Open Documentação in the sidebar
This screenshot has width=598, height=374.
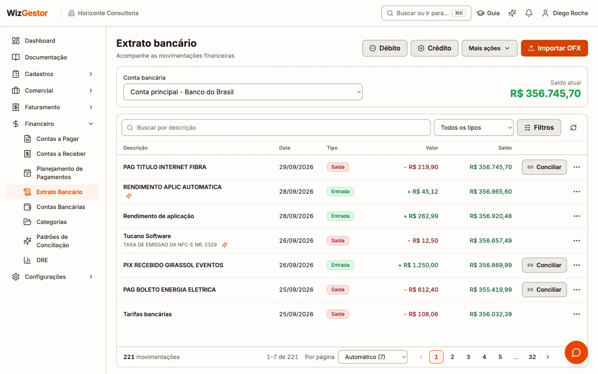(53, 57)
